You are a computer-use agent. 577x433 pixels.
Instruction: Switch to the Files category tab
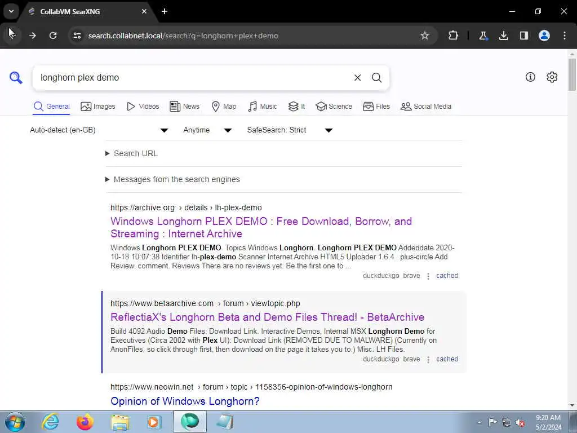pyautogui.click(x=376, y=107)
